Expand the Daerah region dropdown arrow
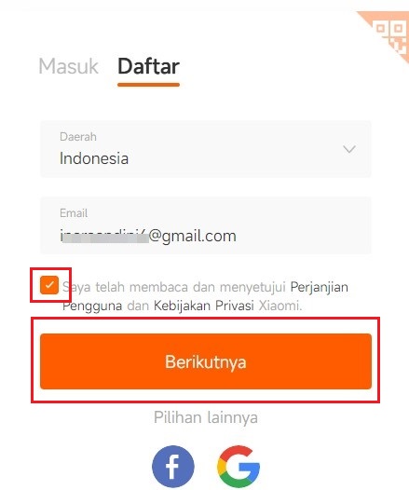The width and height of the screenshot is (409, 490). click(x=349, y=149)
